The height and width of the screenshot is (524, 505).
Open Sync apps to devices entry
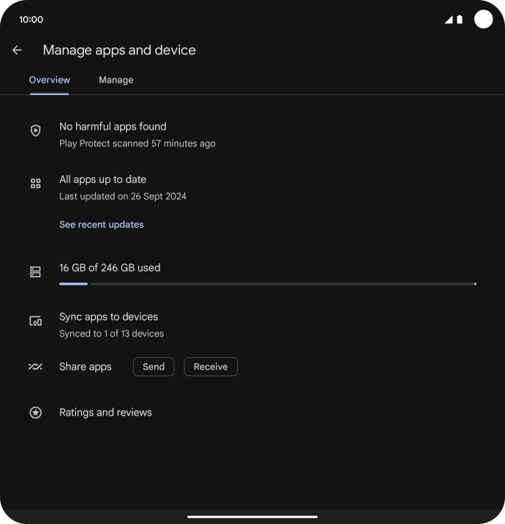pos(109,317)
